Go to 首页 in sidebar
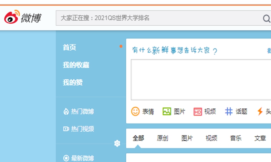Image resolution: width=271 pixels, height=162 pixels. (69, 48)
